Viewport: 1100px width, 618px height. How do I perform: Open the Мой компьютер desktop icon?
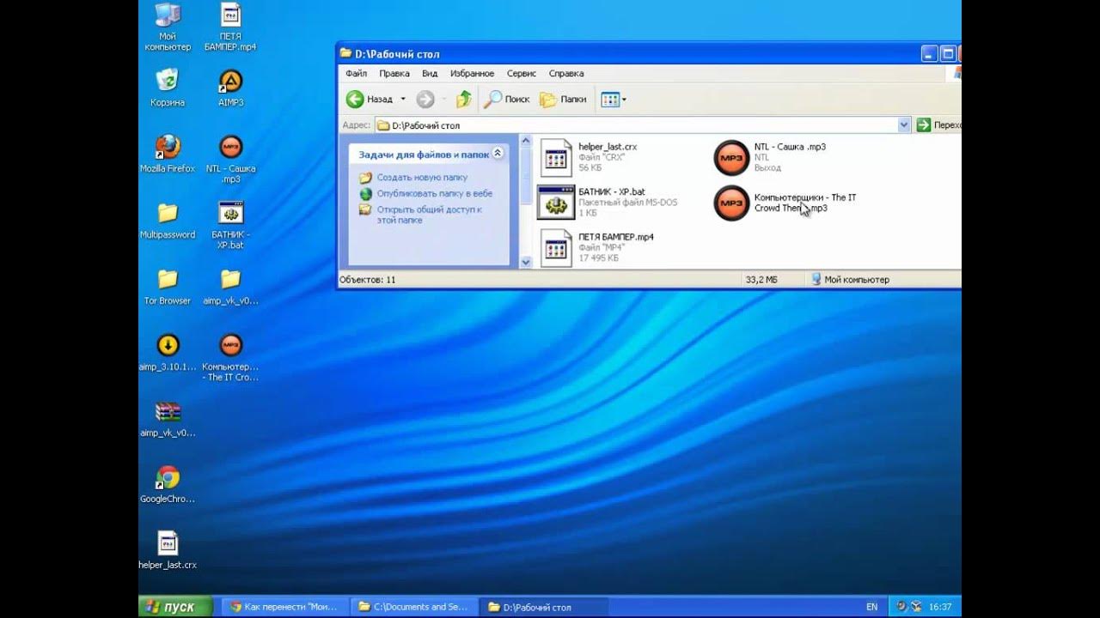pyautogui.click(x=168, y=27)
